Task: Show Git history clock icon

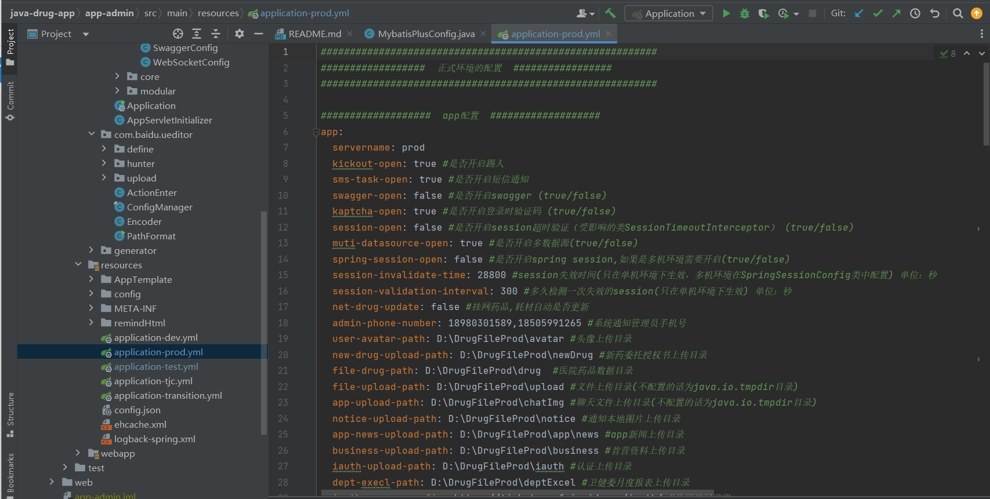Action: (x=915, y=13)
